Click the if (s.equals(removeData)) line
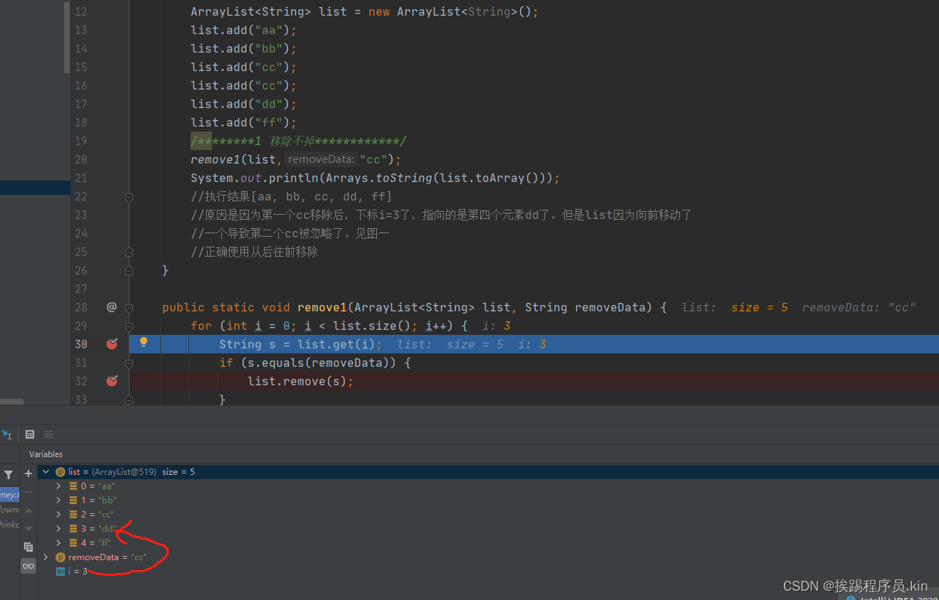 (315, 363)
